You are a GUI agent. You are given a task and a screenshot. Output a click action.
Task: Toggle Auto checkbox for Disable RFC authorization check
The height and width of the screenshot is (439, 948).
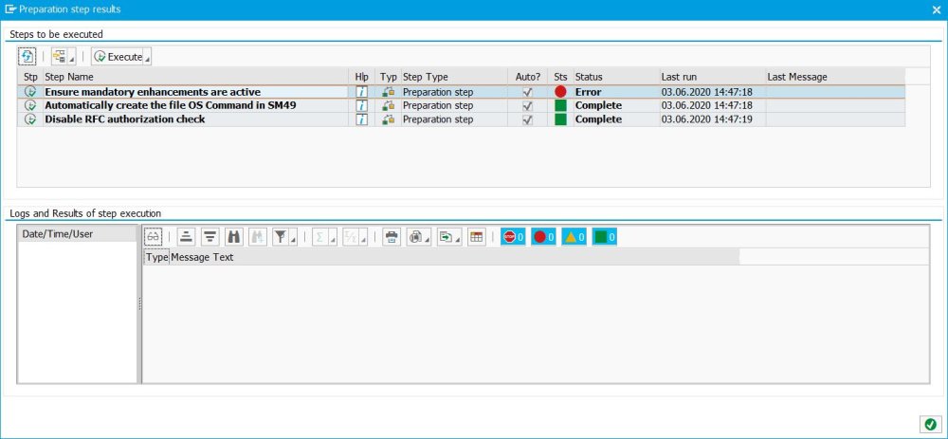pos(528,119)
